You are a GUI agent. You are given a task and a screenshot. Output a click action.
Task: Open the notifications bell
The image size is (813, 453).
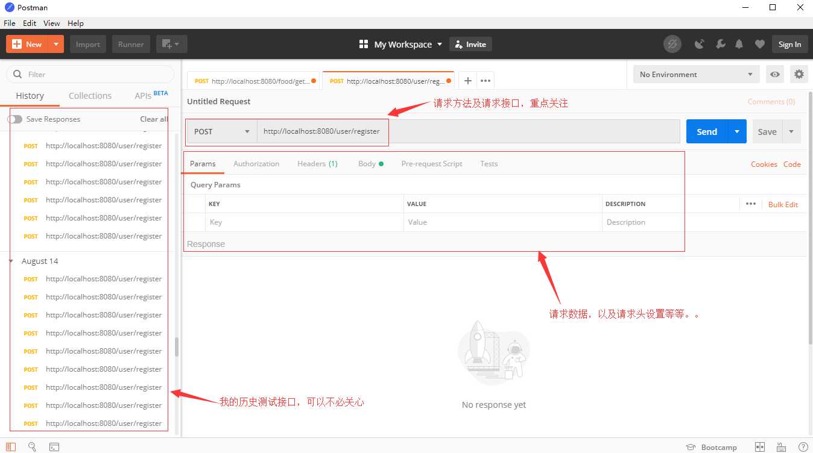739,44
